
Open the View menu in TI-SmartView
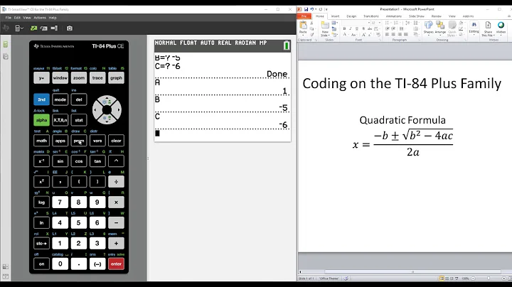pos(27,18)
